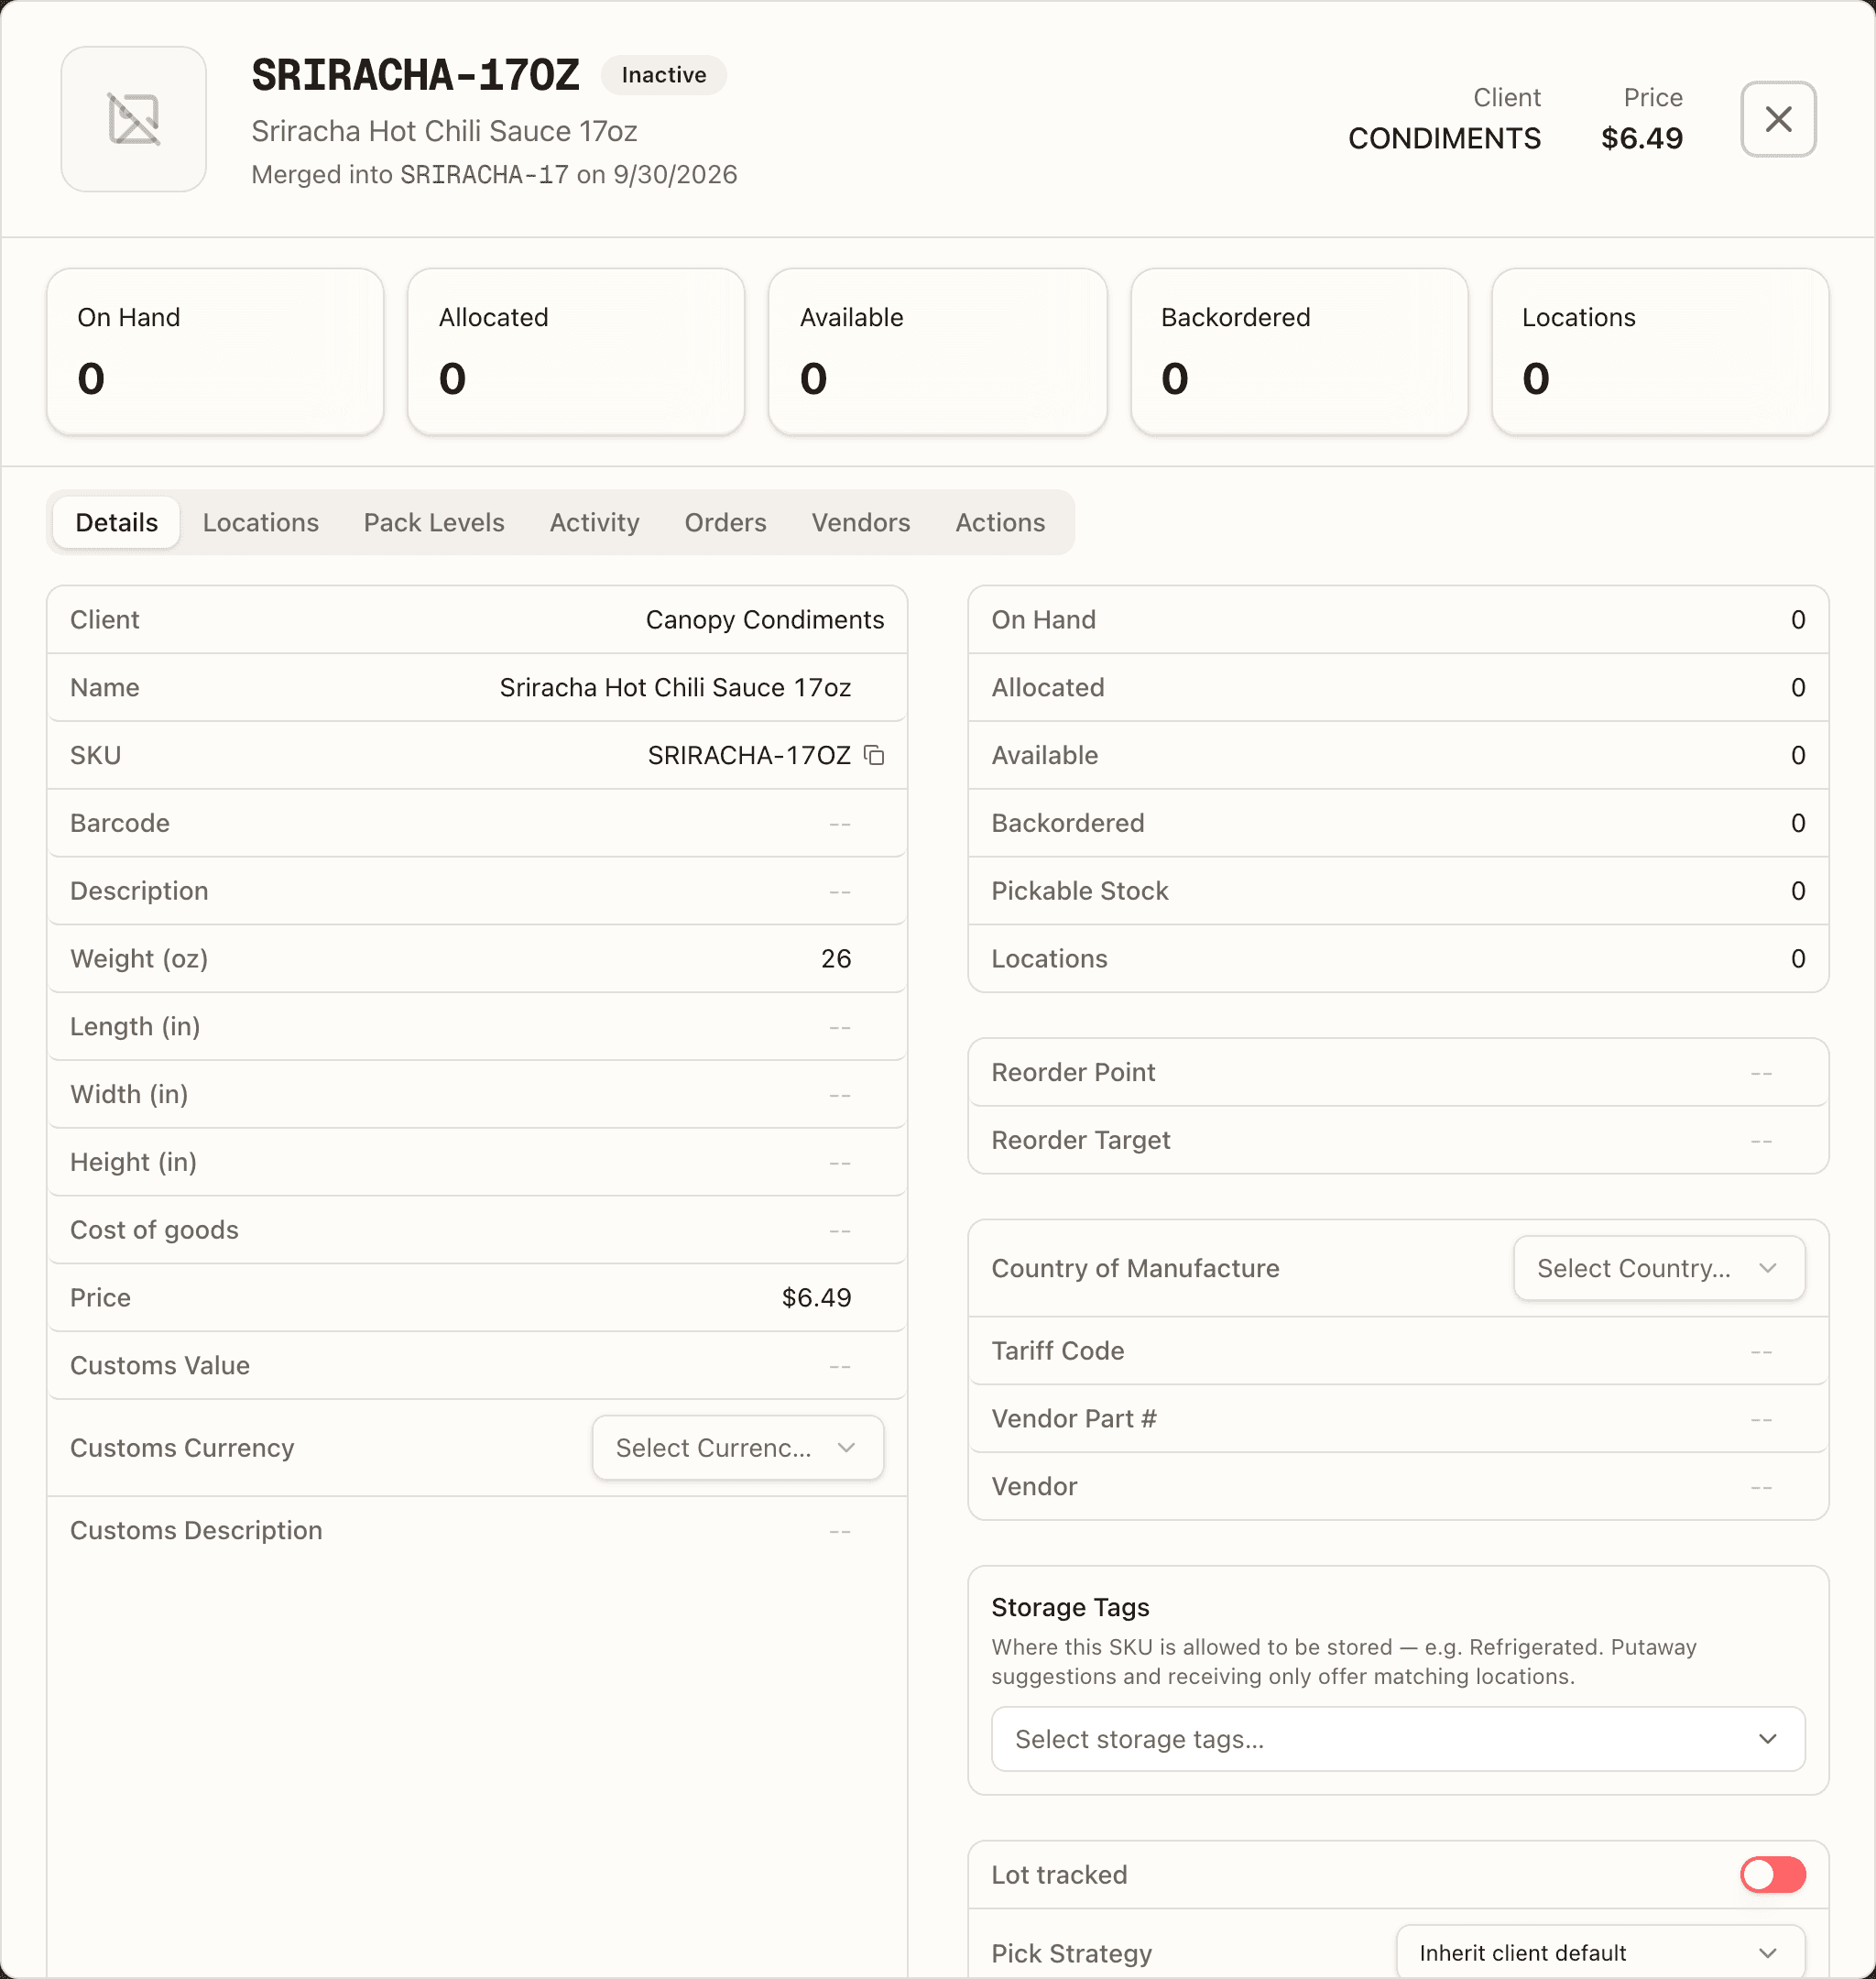This screenshot has height=1979, width=1876.
Task: Open the Activity tab
Action: coord(594,522)
